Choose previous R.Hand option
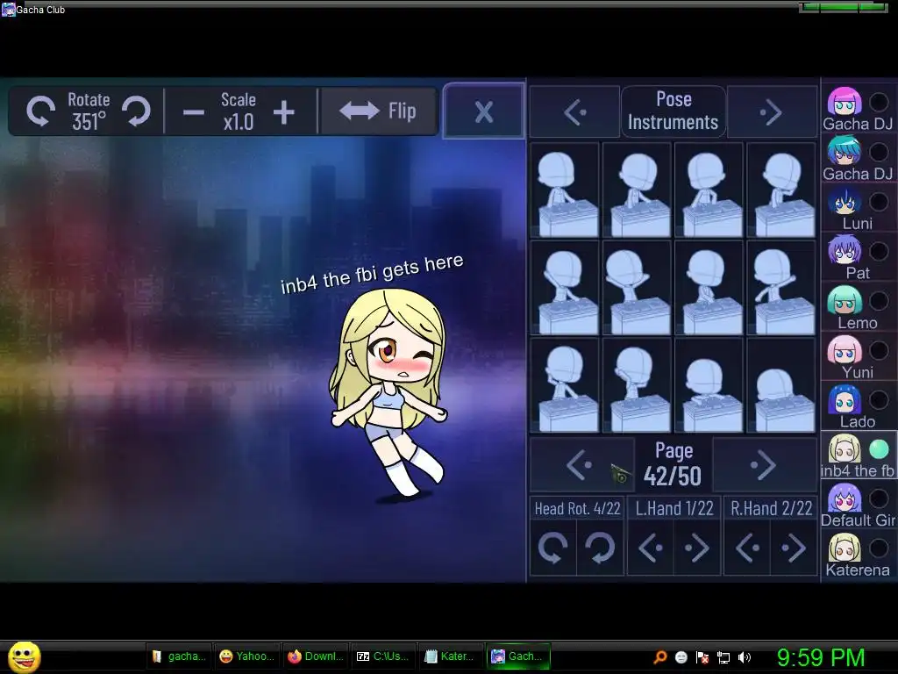 747,548
